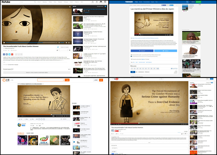Click the orange Tudou login button top-right
The image size is (217, 155).
(x=101, y=80)
